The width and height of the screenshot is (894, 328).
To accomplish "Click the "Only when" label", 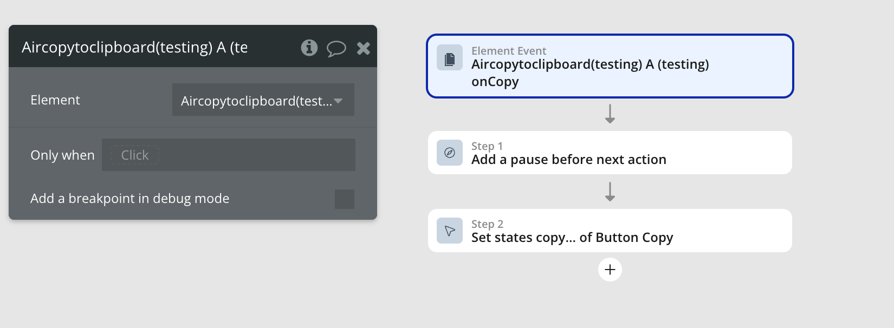I will tap(62, 155).
